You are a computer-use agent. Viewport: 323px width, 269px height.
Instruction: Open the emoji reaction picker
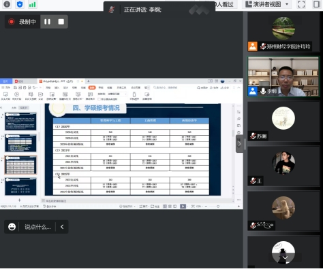(x=12, y=227)
